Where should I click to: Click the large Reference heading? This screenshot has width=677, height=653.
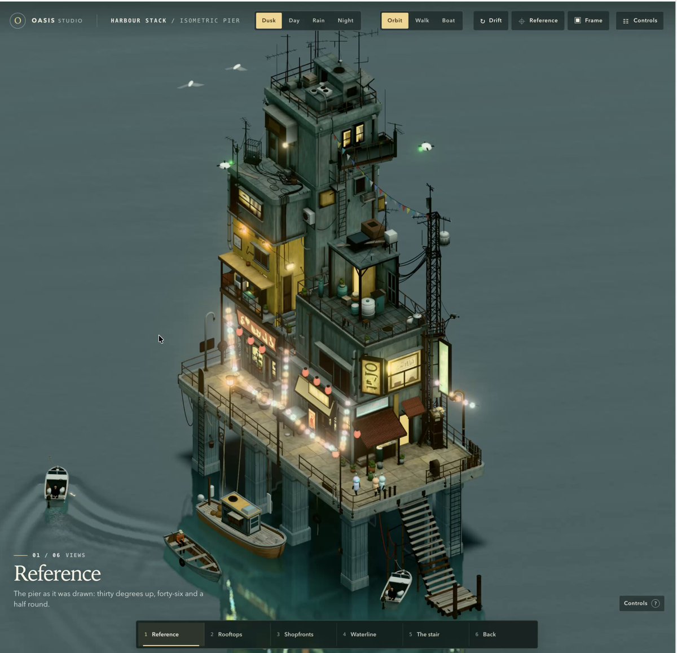[57, 573]
